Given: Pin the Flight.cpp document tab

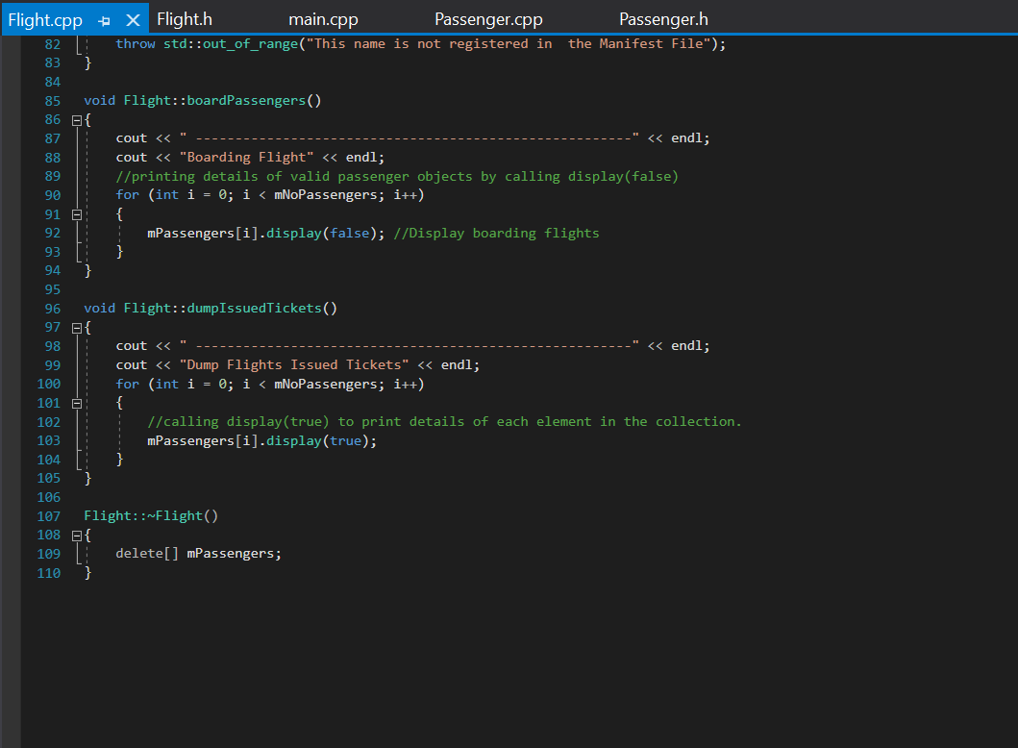Looking at the screenshot, I should coord(104,18).
